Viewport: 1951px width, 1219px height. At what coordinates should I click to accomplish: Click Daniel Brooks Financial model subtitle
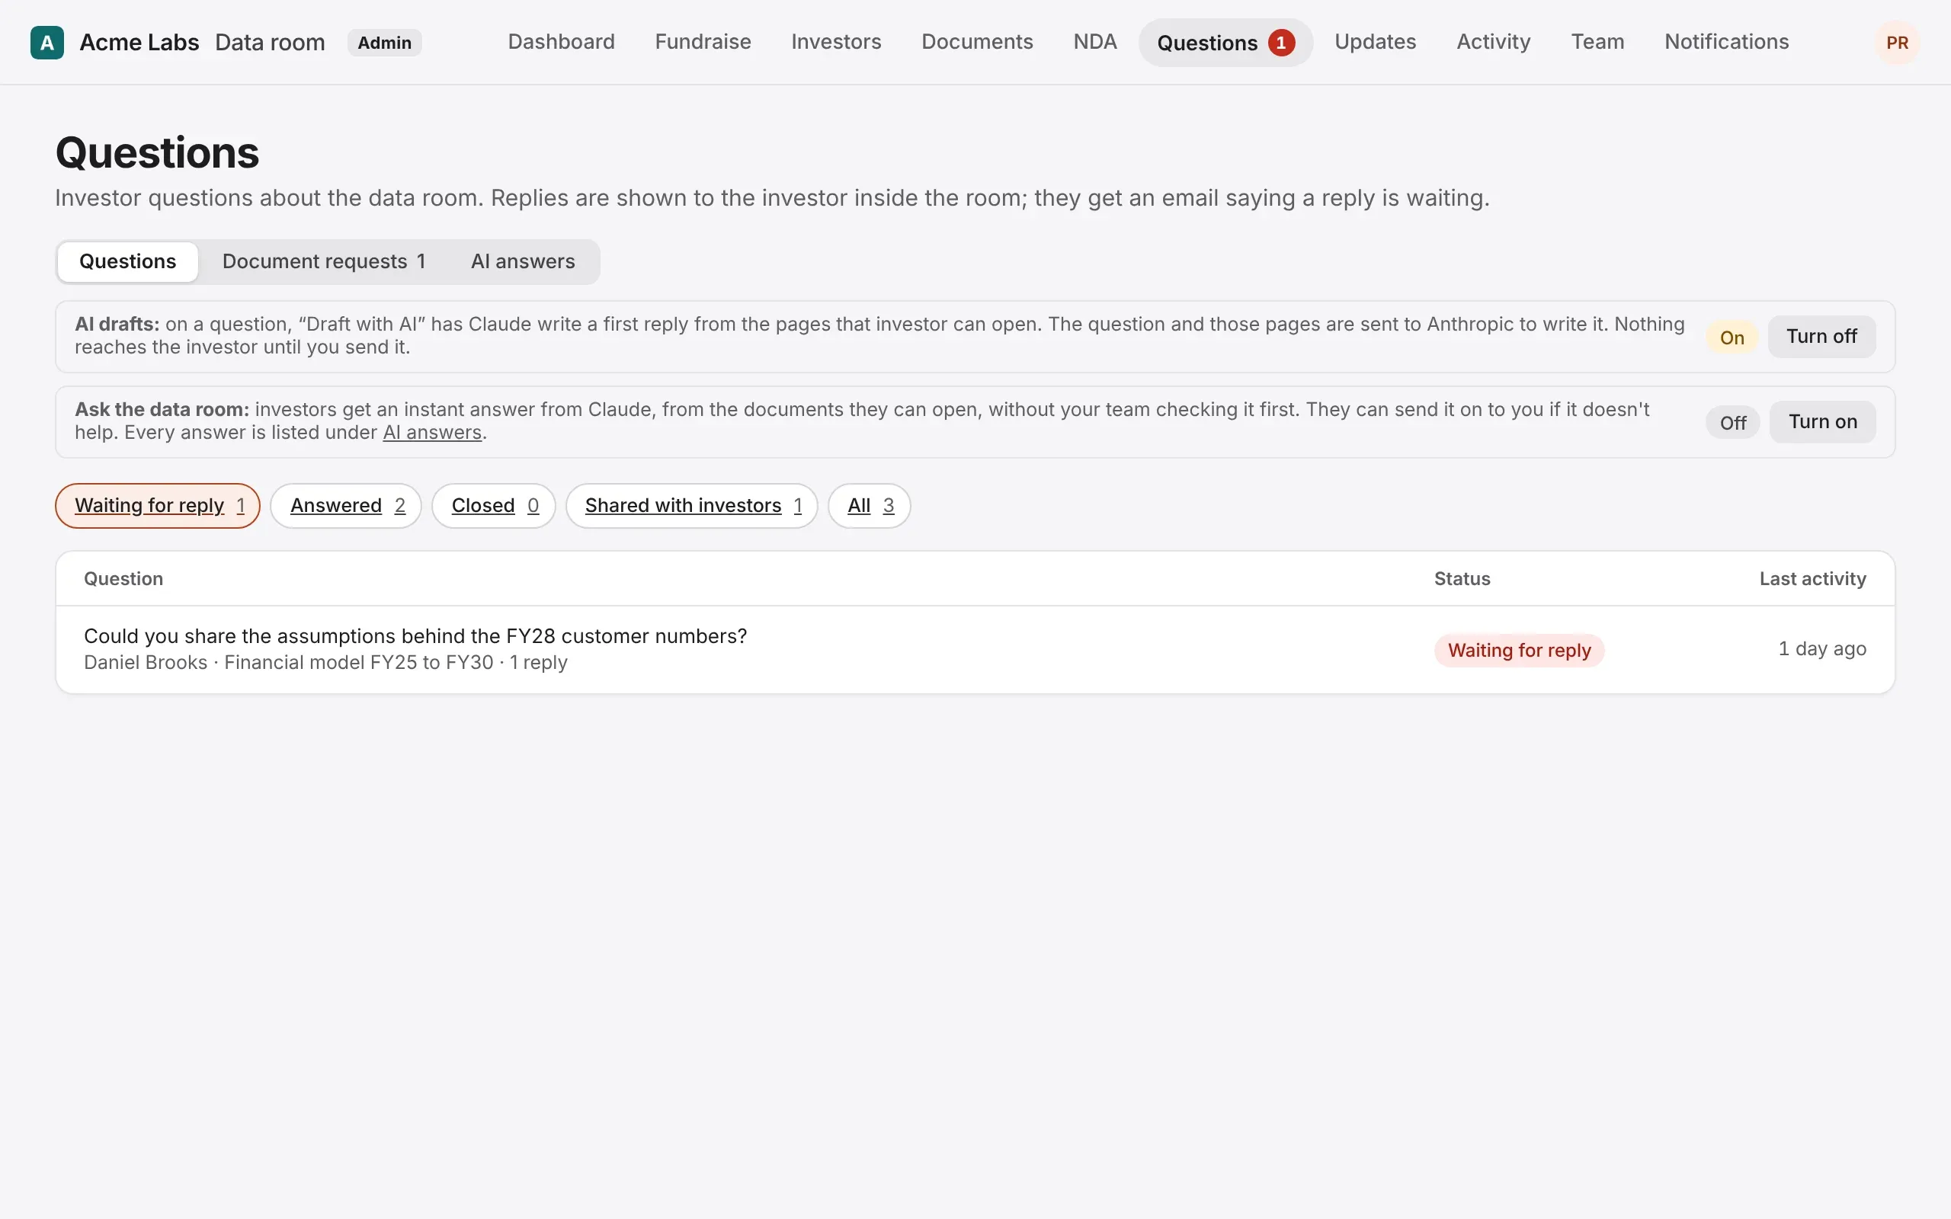pos(325,663)
